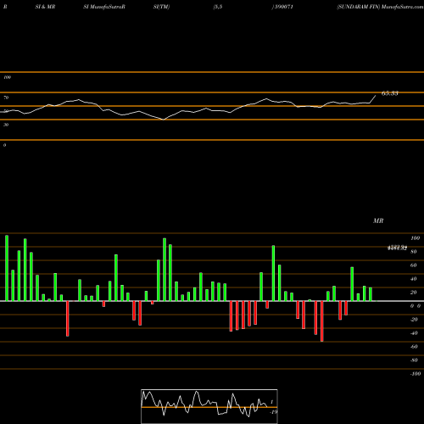Screen dimensions: 424x424
Task: Click the 'SI & MR' header text
Action: [x=45, y=7]
